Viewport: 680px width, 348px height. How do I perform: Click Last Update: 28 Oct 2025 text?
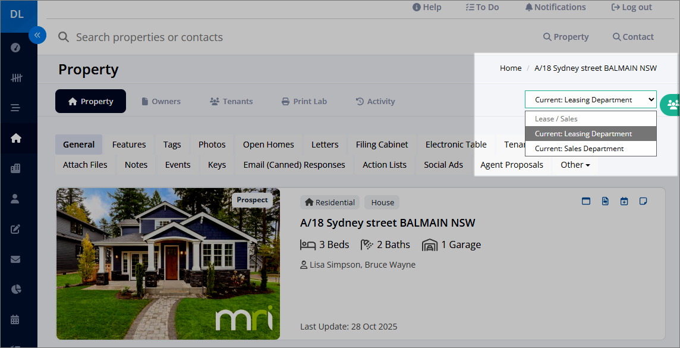[x=349, y=327]
